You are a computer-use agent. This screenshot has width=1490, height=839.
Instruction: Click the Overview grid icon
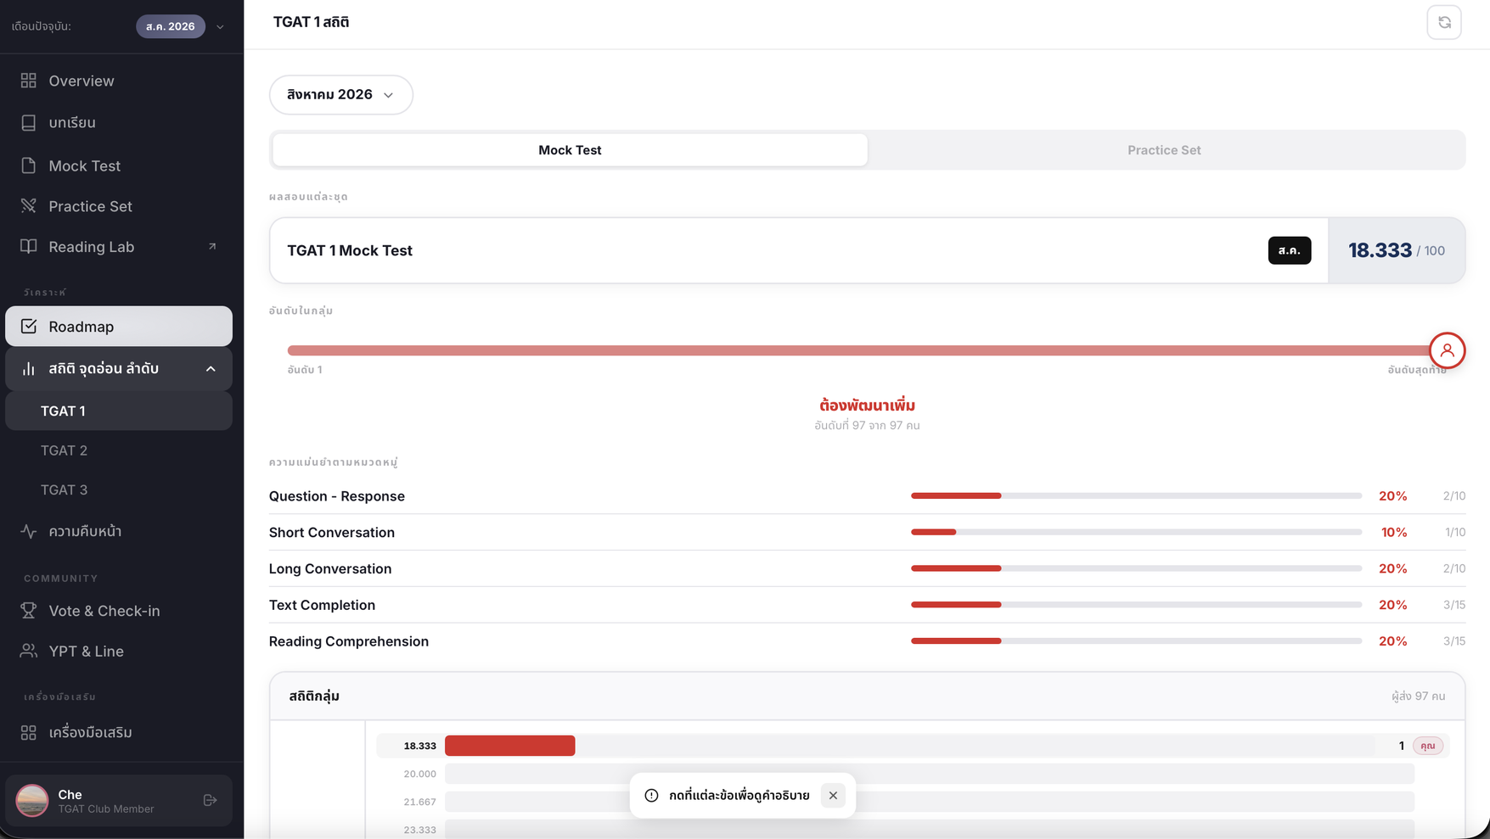(29, 81)
